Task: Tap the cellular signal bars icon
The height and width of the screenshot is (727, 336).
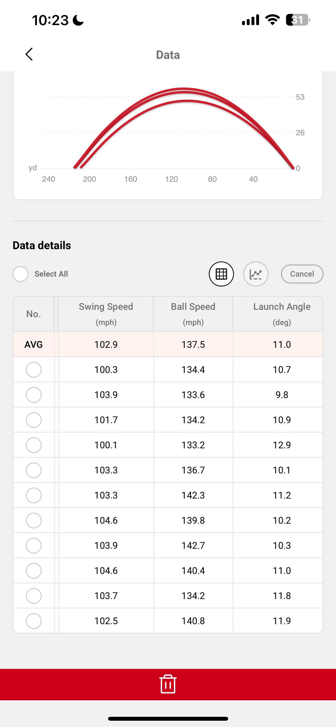Action: click(x=250, y=20)
